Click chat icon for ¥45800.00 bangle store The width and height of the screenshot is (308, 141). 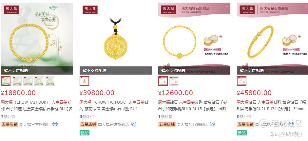point(291,124)
